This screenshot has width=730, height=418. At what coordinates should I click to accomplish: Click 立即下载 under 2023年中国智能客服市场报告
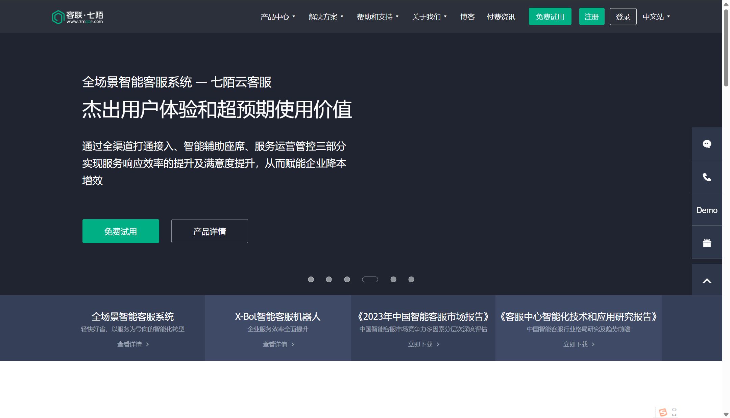pos(423,344)
